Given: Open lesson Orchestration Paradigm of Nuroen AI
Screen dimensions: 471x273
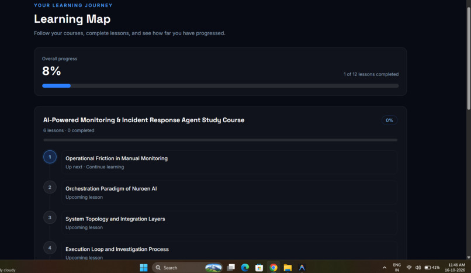Looking at the screenshot, I should pos(229,192).
